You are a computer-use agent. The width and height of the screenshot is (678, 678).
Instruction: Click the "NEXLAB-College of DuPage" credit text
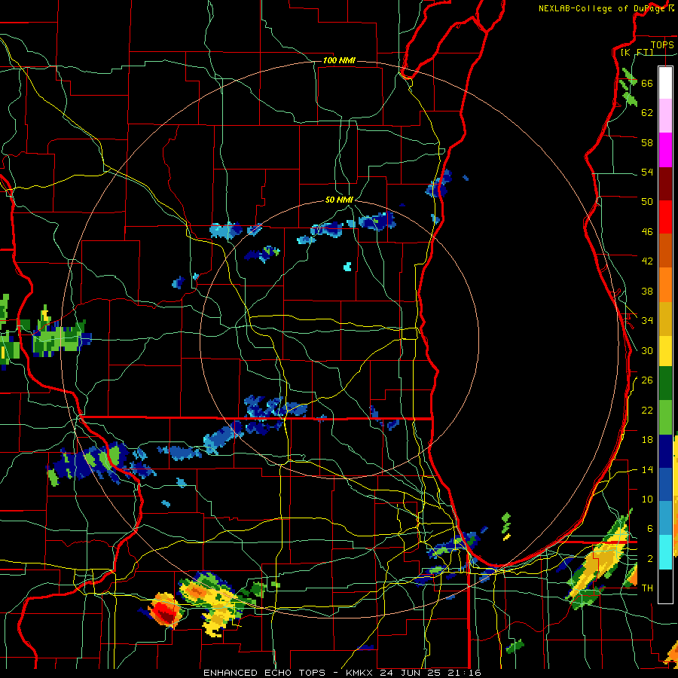601,8
